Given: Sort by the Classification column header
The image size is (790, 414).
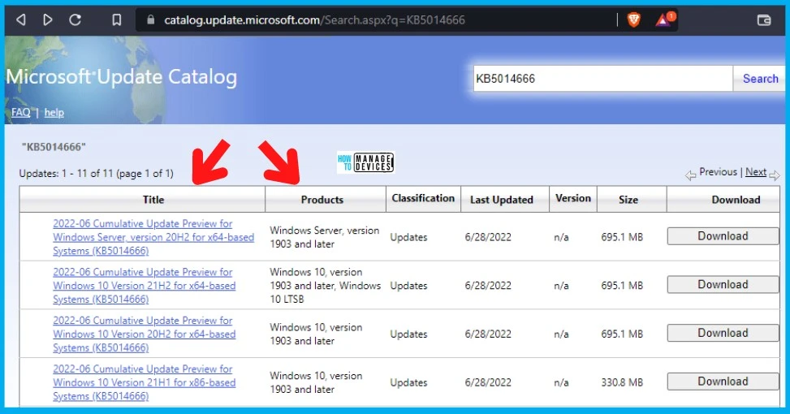Looking at the screenshot, I should [423, 198].
